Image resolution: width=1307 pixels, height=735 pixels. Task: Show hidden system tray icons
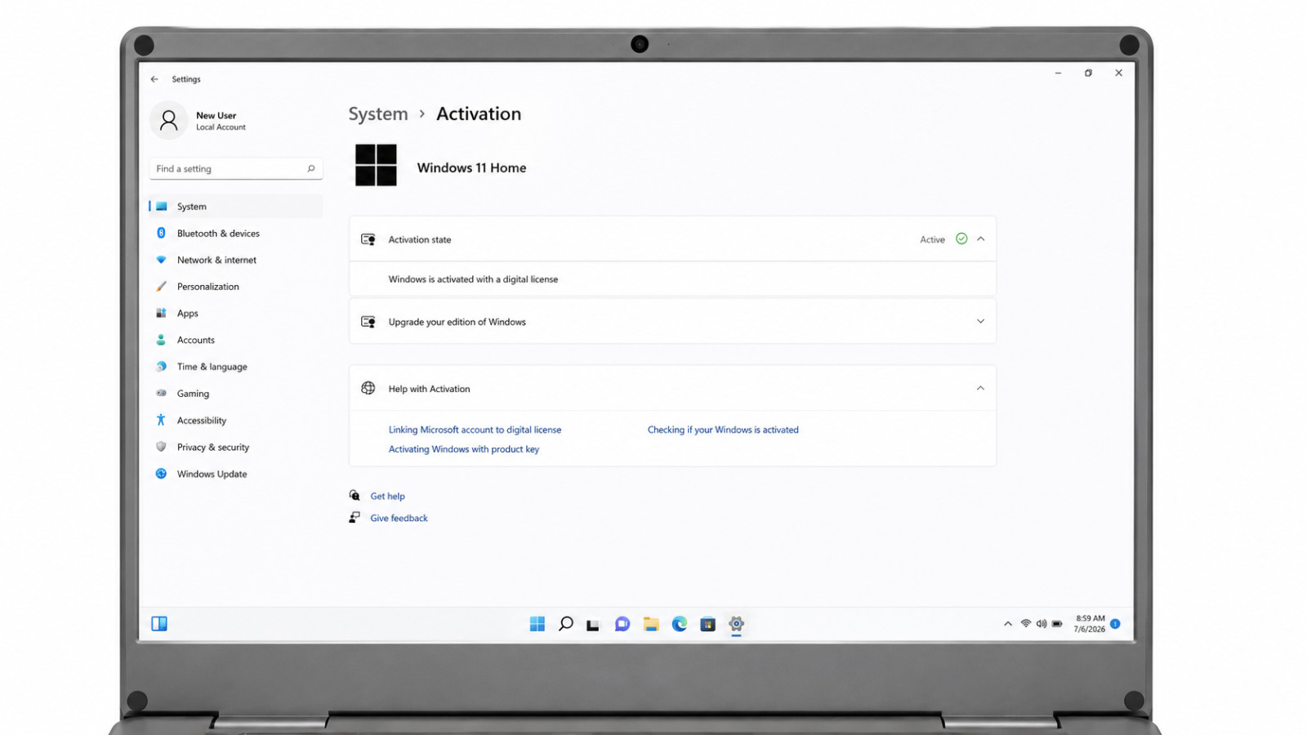pyautogui.click(x=1007, y=624)
